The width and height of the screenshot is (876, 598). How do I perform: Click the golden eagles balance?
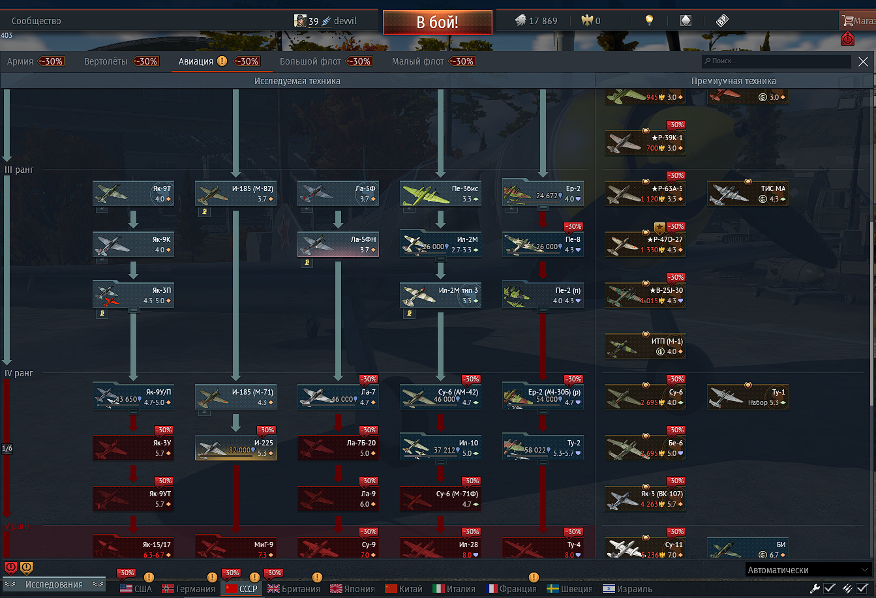point(591,21)
